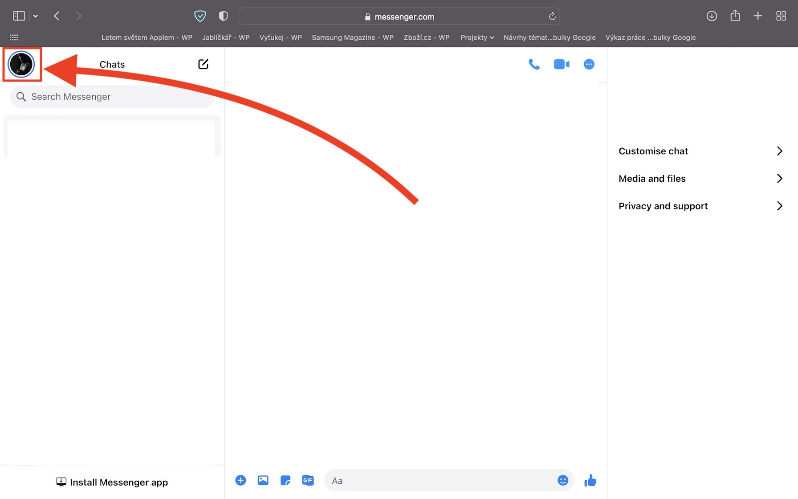Screen dimensions: 798x499
Task: Start a new message with compose icon
Action: point(203,64)
